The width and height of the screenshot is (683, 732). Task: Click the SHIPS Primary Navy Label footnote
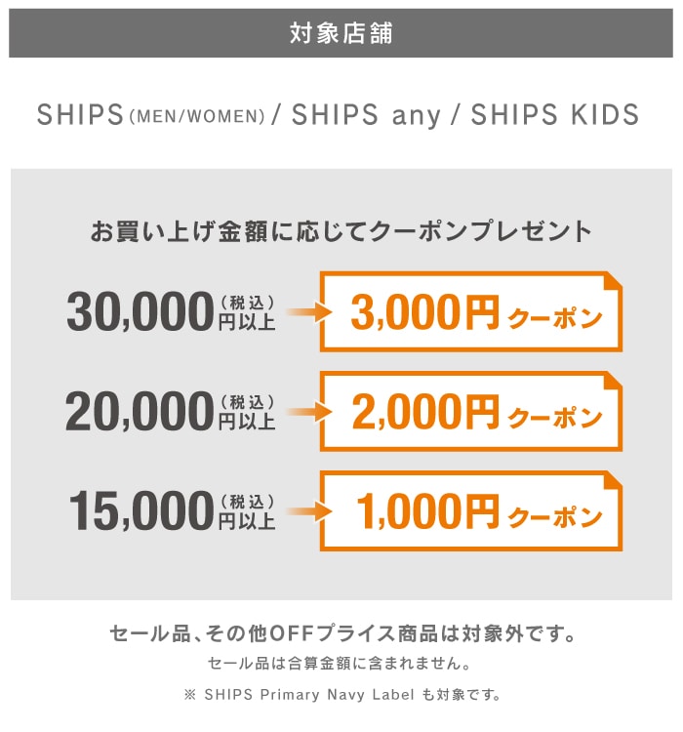coord(341,696)
